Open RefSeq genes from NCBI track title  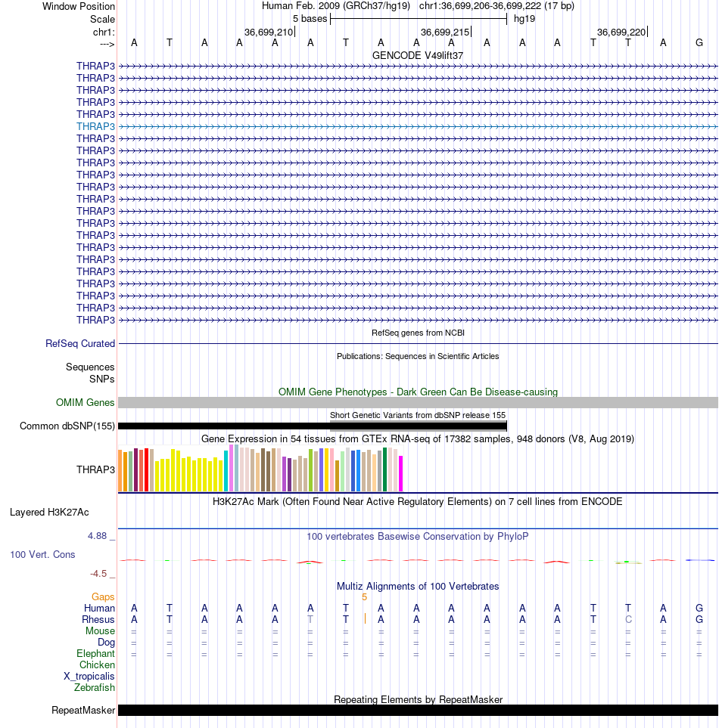418,333
